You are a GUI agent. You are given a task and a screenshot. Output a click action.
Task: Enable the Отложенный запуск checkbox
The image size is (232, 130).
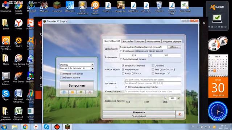(61, 74)
